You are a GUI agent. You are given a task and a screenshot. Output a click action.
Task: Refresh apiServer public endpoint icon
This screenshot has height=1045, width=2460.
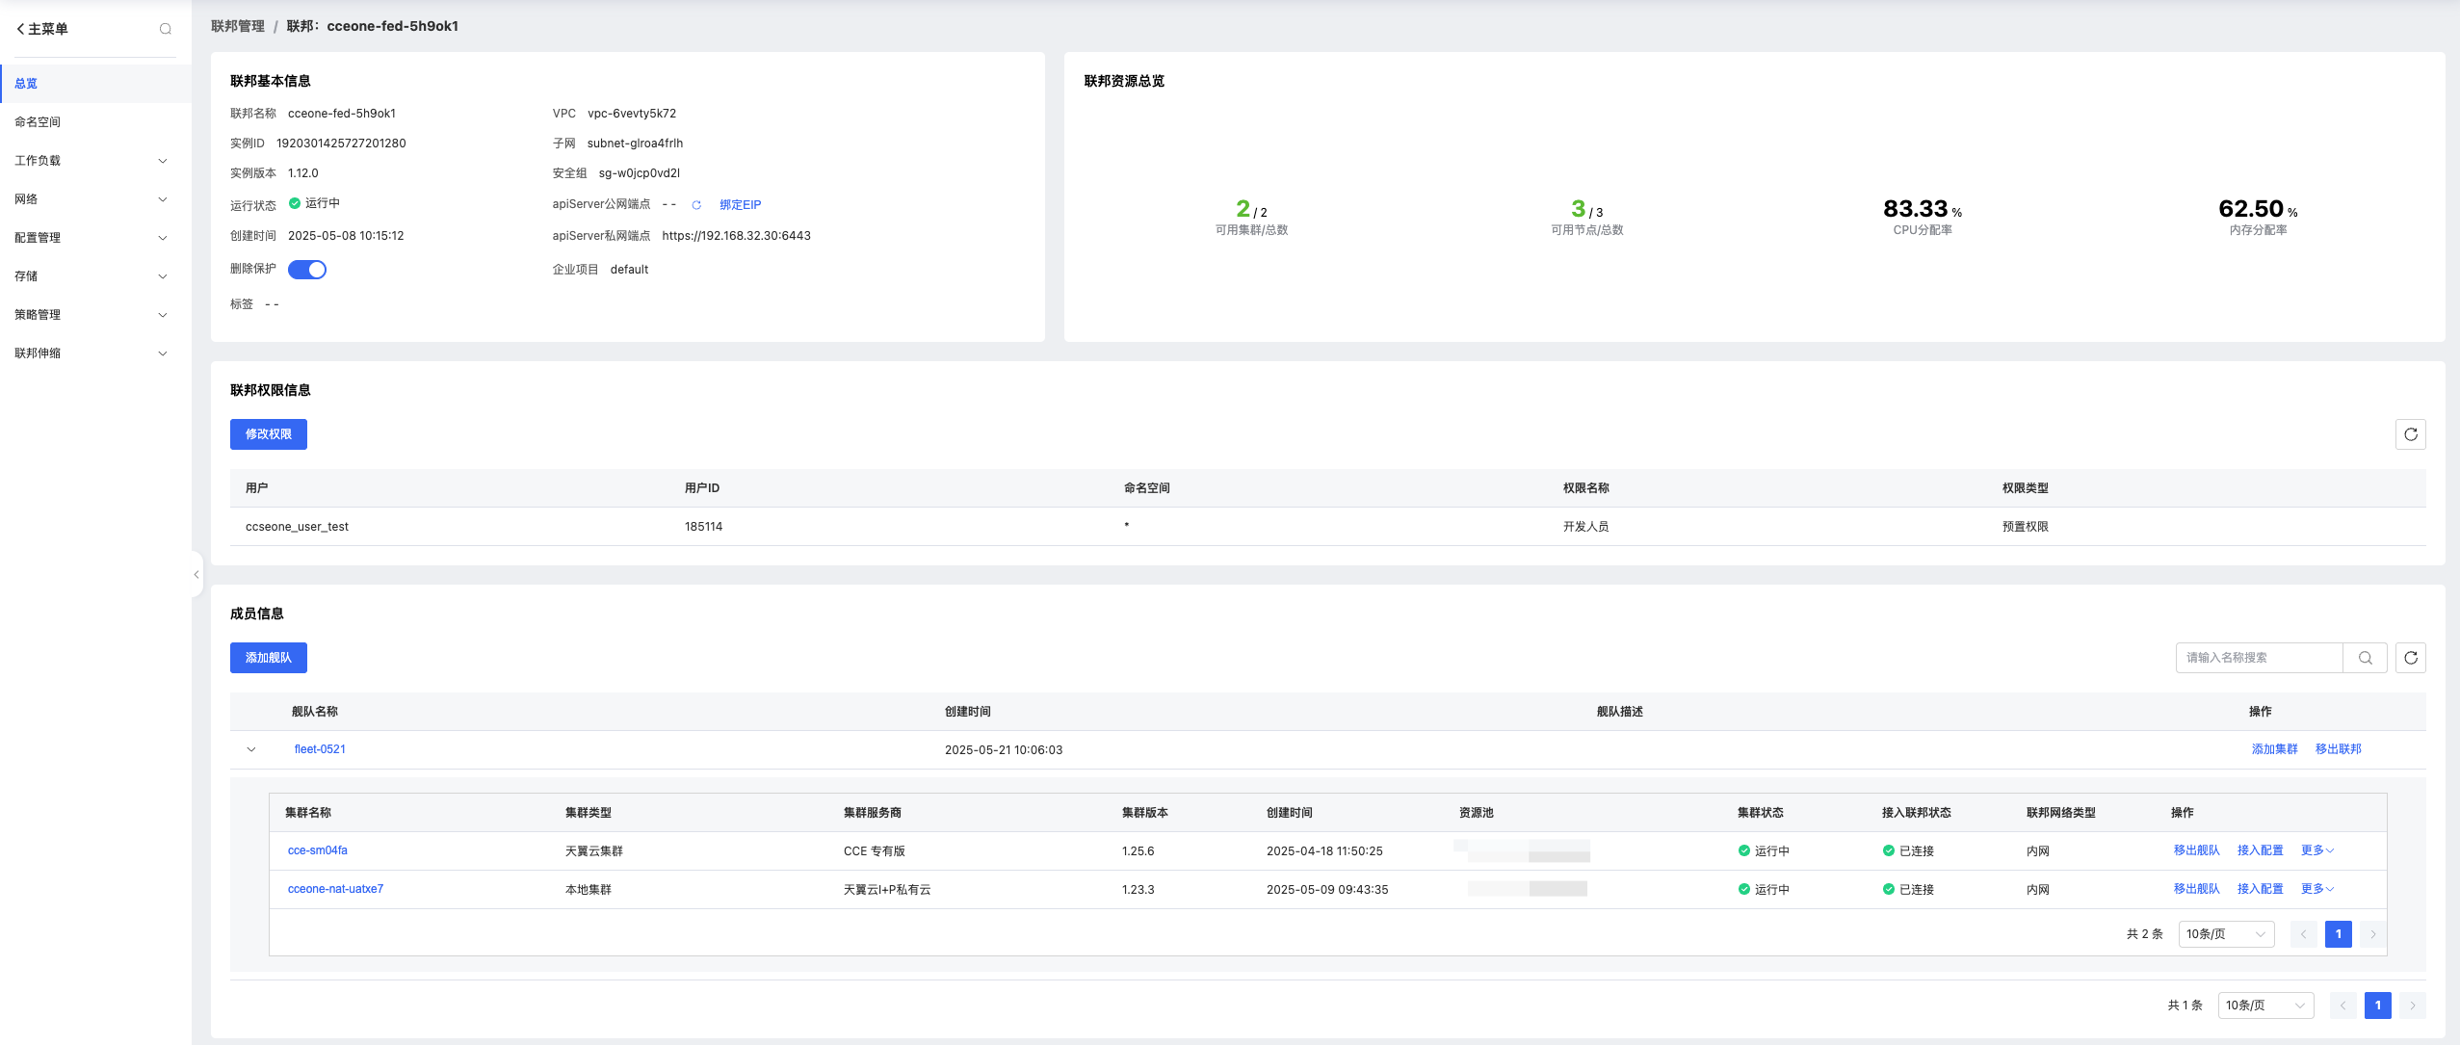pos(696,205)
